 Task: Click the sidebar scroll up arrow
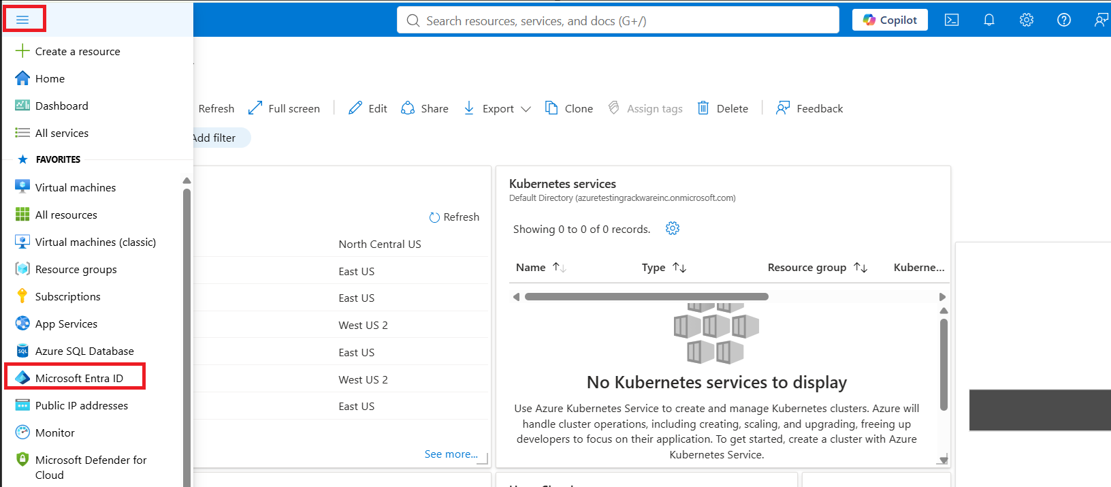pyautogui.click(x=187, y=180)
